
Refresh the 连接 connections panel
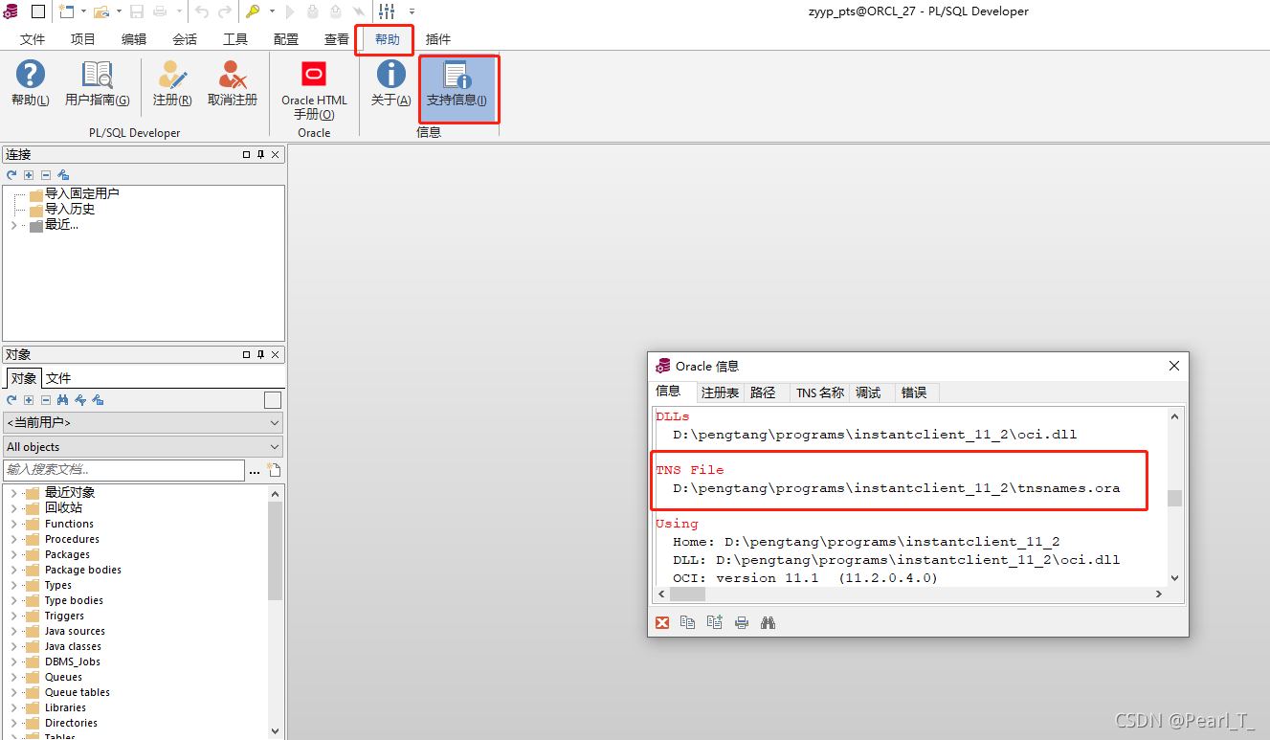point(11,175)
